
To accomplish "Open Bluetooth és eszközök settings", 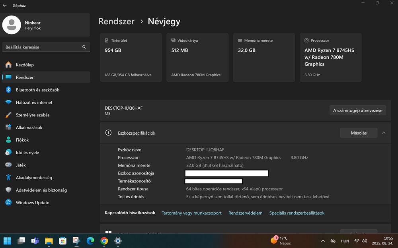I will (37, 90).
